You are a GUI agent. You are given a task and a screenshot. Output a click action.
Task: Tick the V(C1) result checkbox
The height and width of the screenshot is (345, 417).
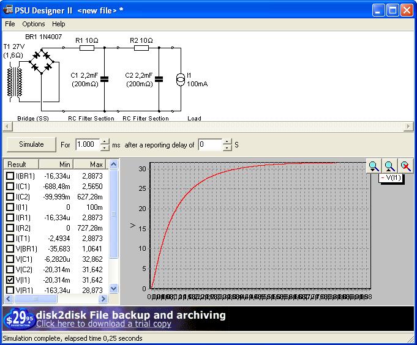tap(10, 259)
